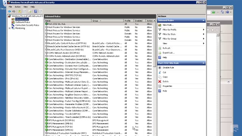This screenshot has height=136, width=242.
Task: Click the Disable Rule icon
Action: pos(160,68)
